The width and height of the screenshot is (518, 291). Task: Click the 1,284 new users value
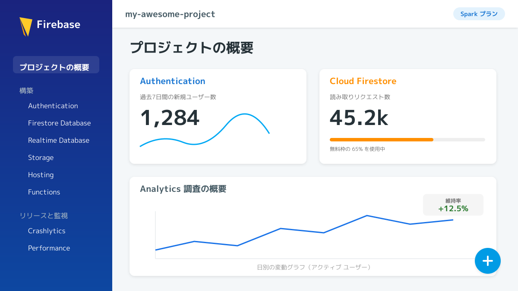tap(170, 118)
